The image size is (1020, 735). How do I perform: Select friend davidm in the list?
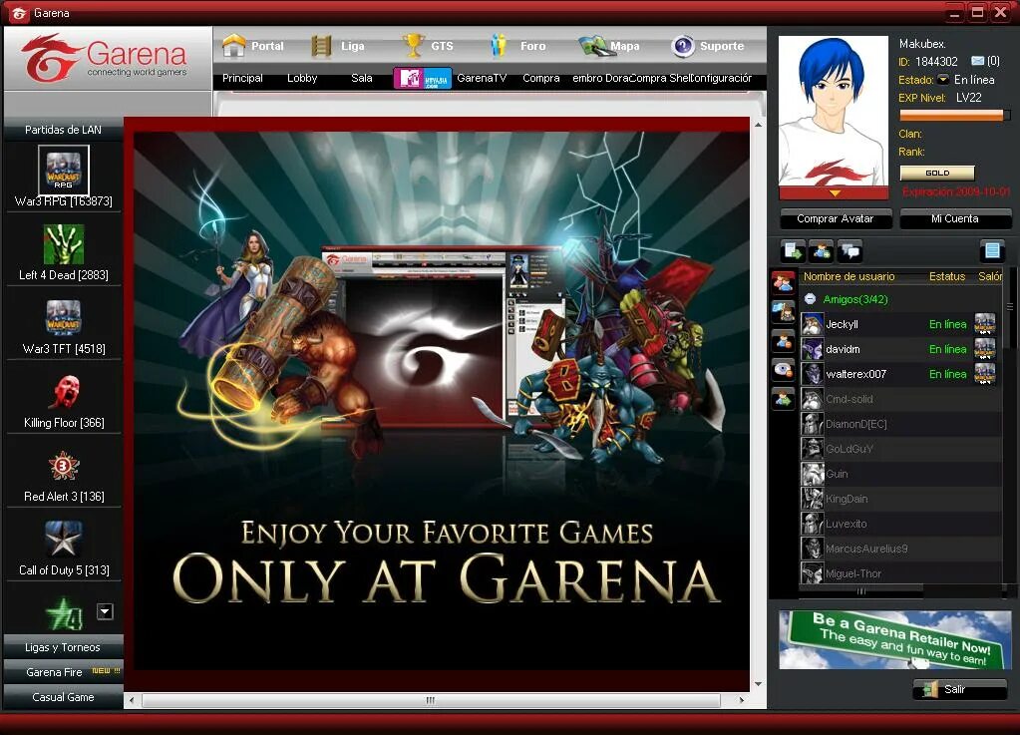[x=900, y=349]
